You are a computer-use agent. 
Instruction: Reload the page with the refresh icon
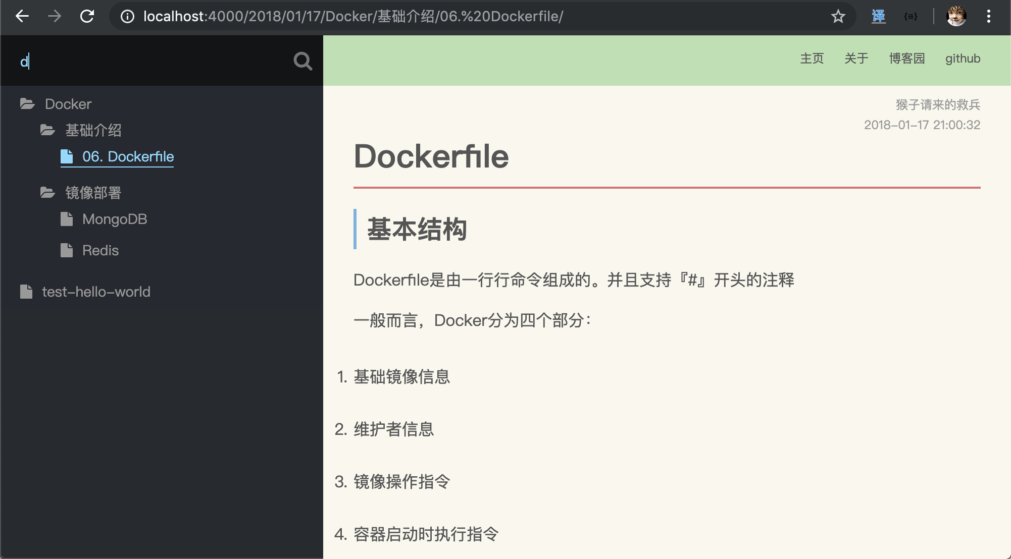[x=87, y=16]
